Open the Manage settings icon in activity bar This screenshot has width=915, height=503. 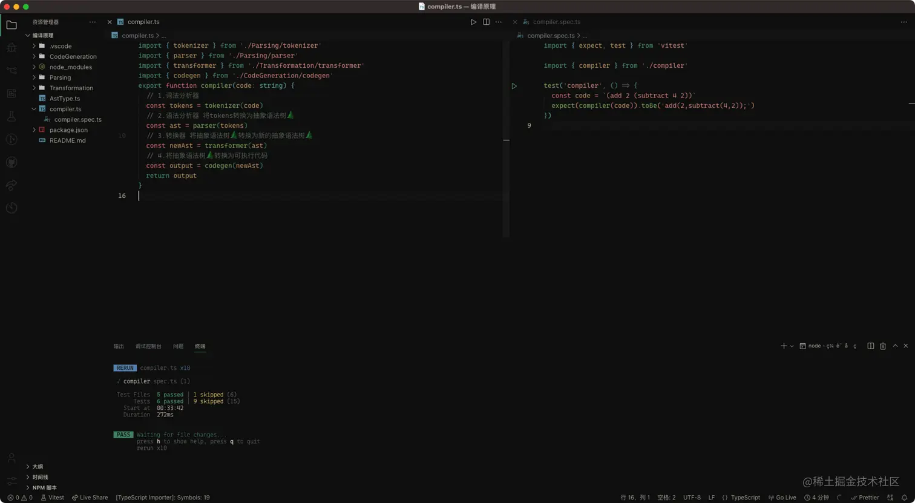pyautogui.click(x=11, y=481)
